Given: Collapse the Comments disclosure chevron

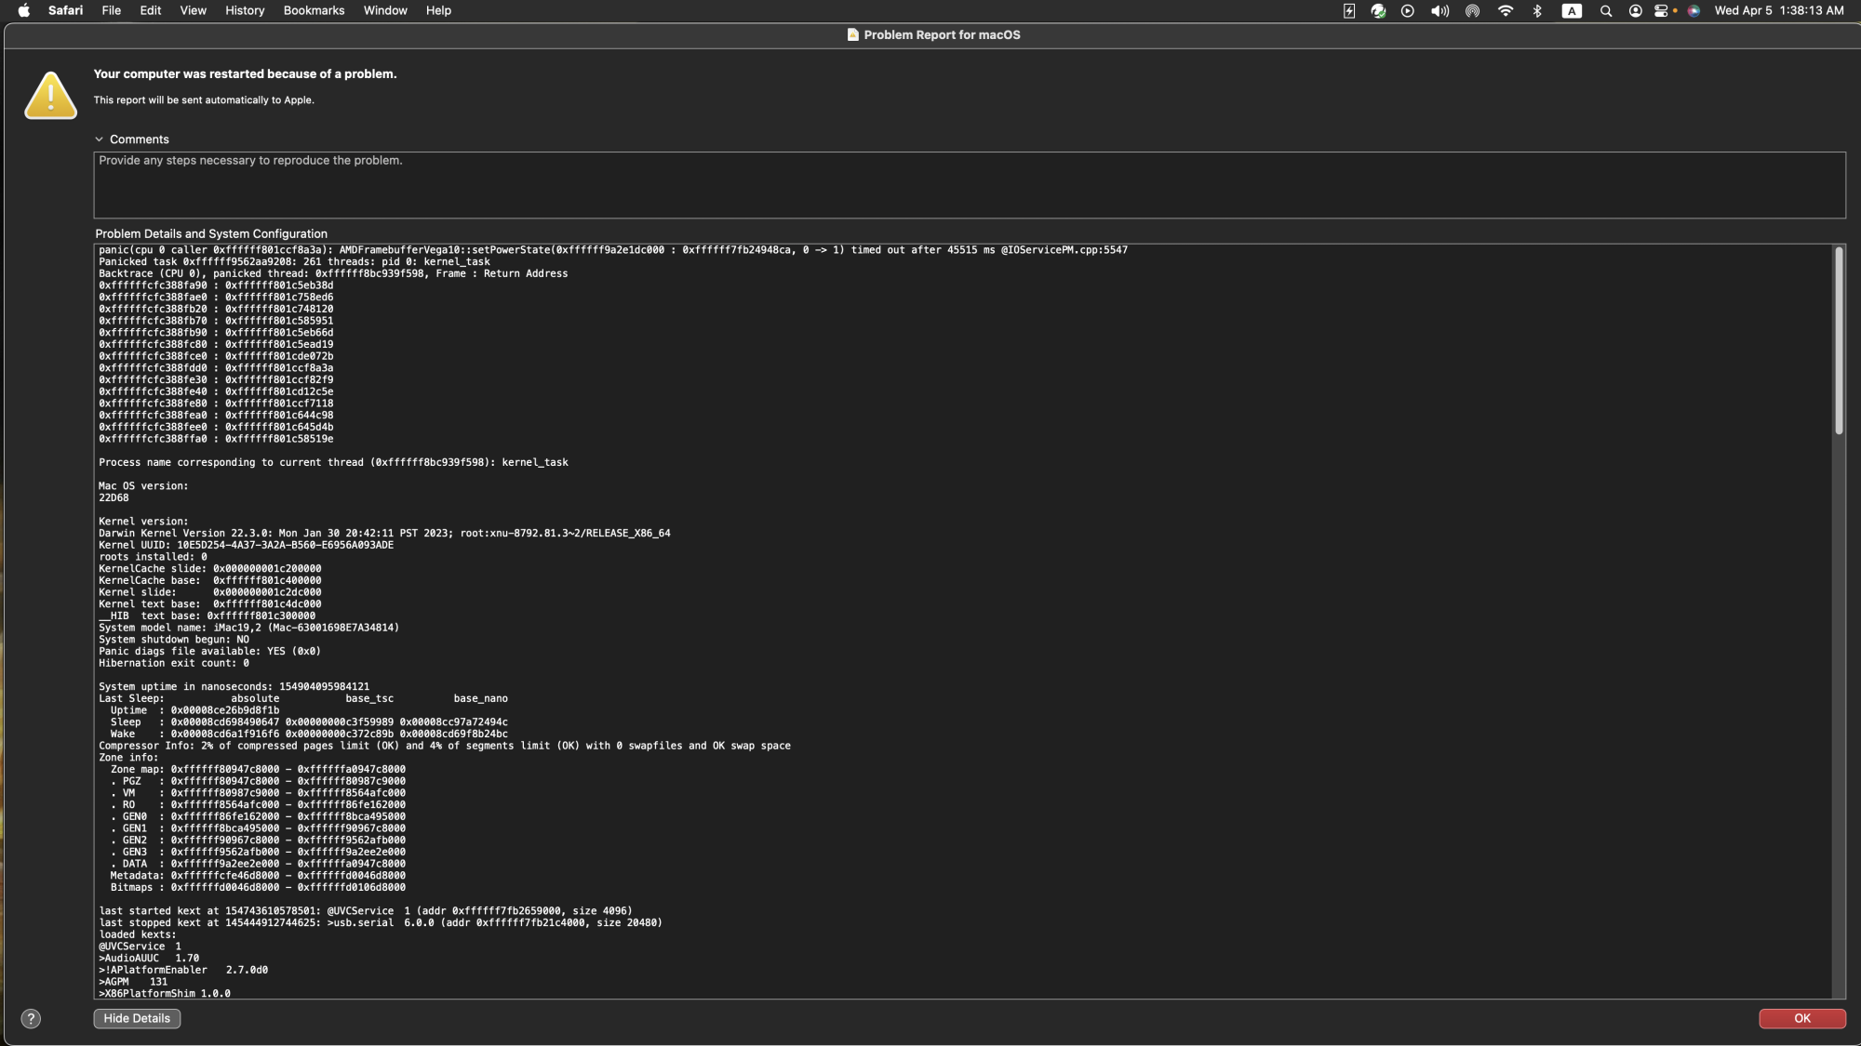Looking at the screenshot, I should (99, 139).
